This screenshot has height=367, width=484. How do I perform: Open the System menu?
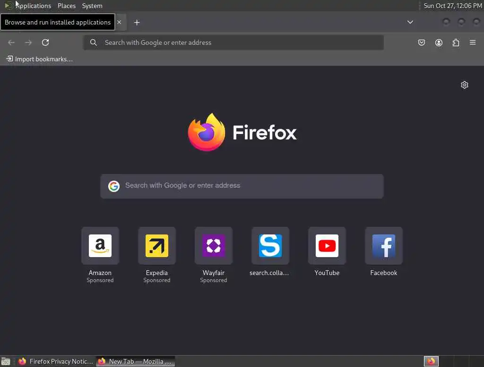[92, 6]
